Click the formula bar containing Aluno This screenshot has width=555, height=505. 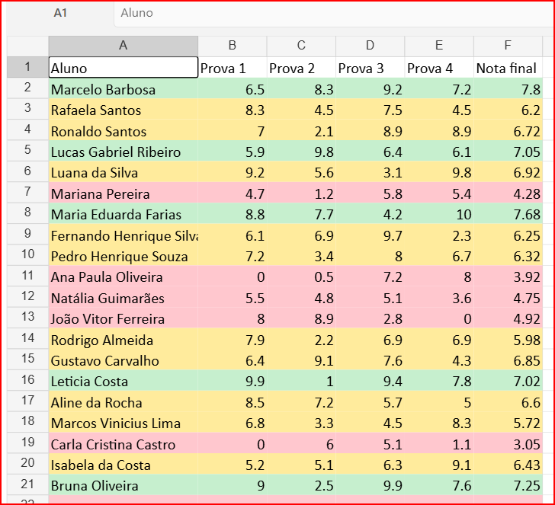point(334,13)
